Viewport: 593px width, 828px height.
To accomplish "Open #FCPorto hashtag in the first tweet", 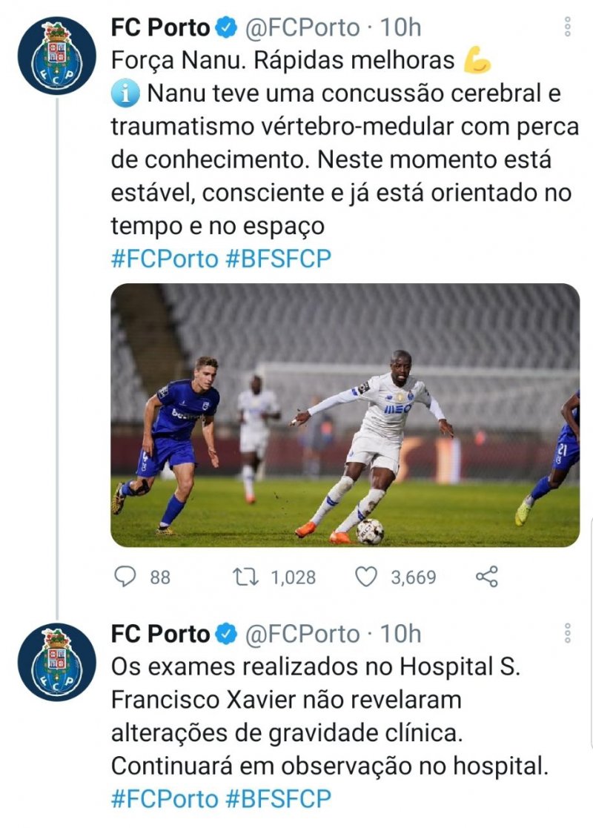I will [x=165, y=259].
